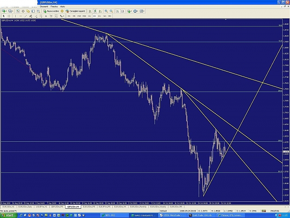Select the text label tool
The height and width of the screenshot is (218, 290).
[x=51, y=16]
